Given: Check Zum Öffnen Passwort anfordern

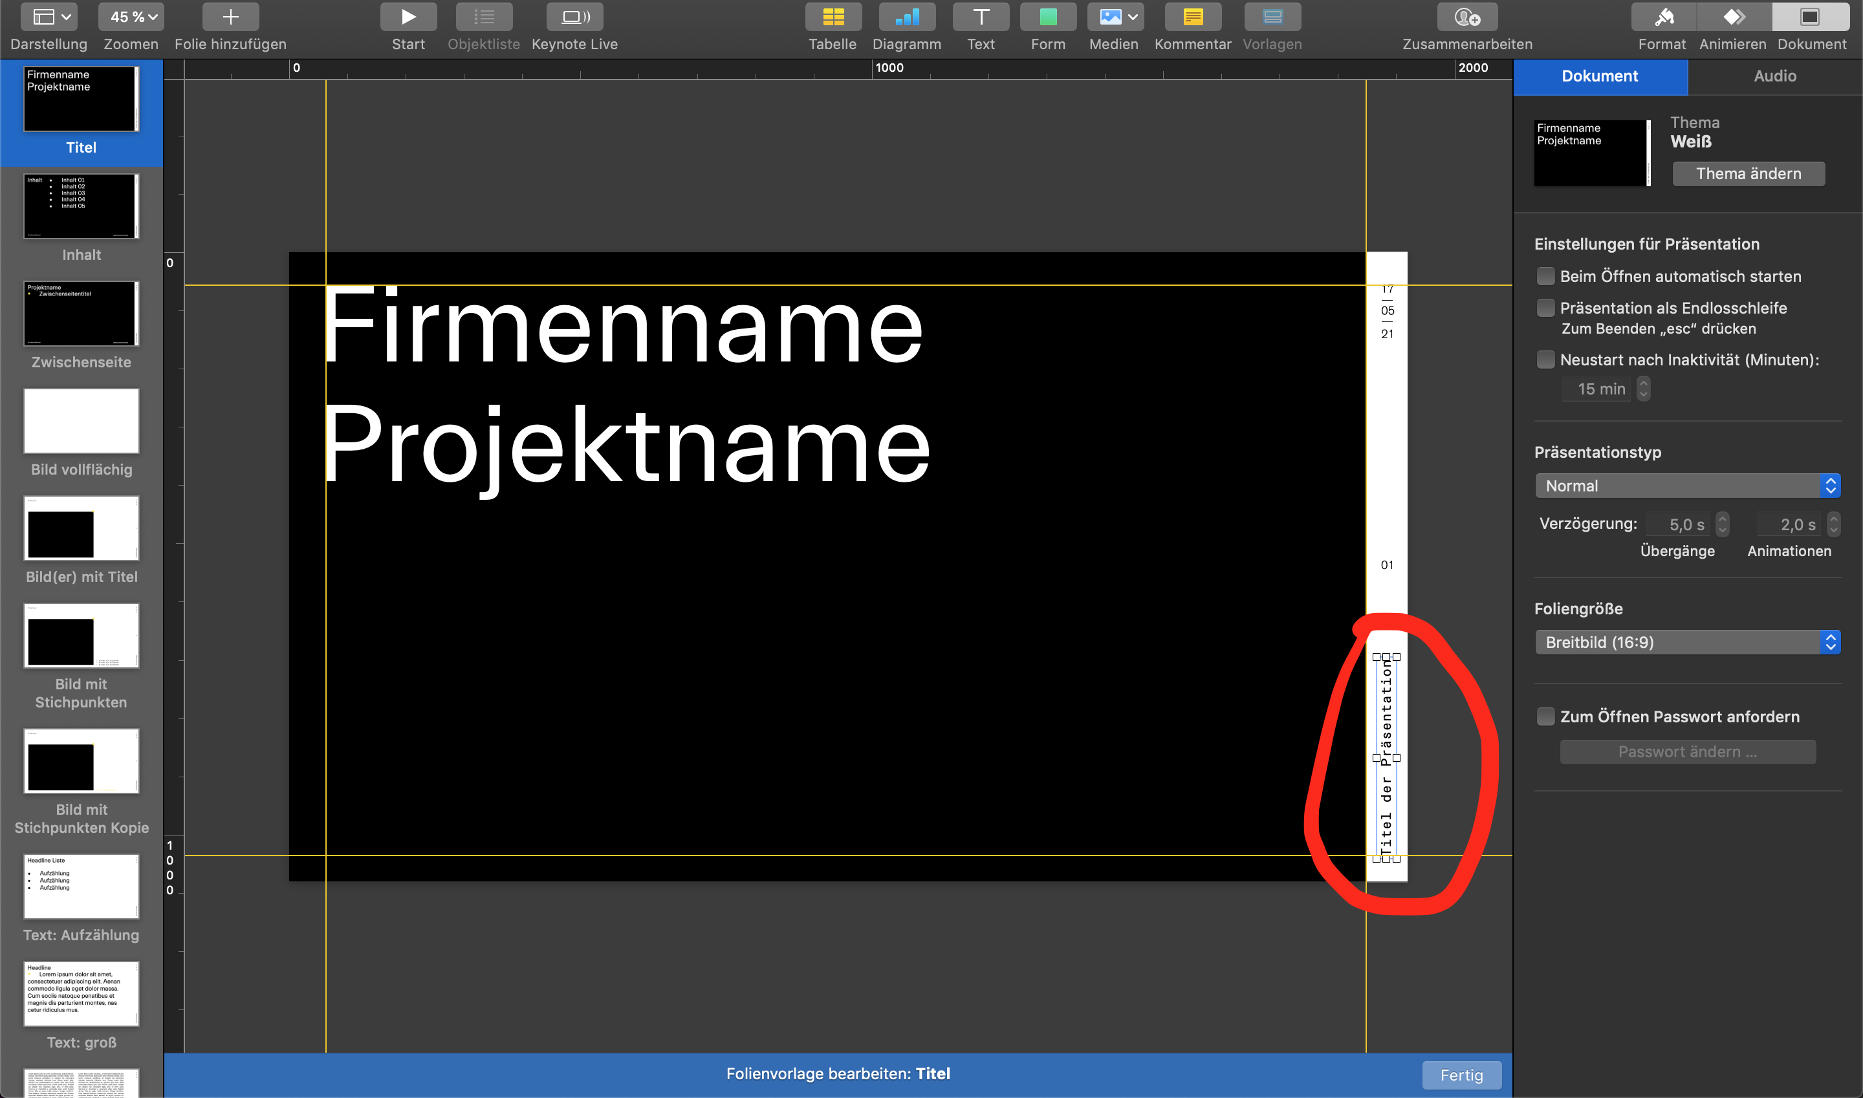Looking at the screenshot, I should point(1545,716).
